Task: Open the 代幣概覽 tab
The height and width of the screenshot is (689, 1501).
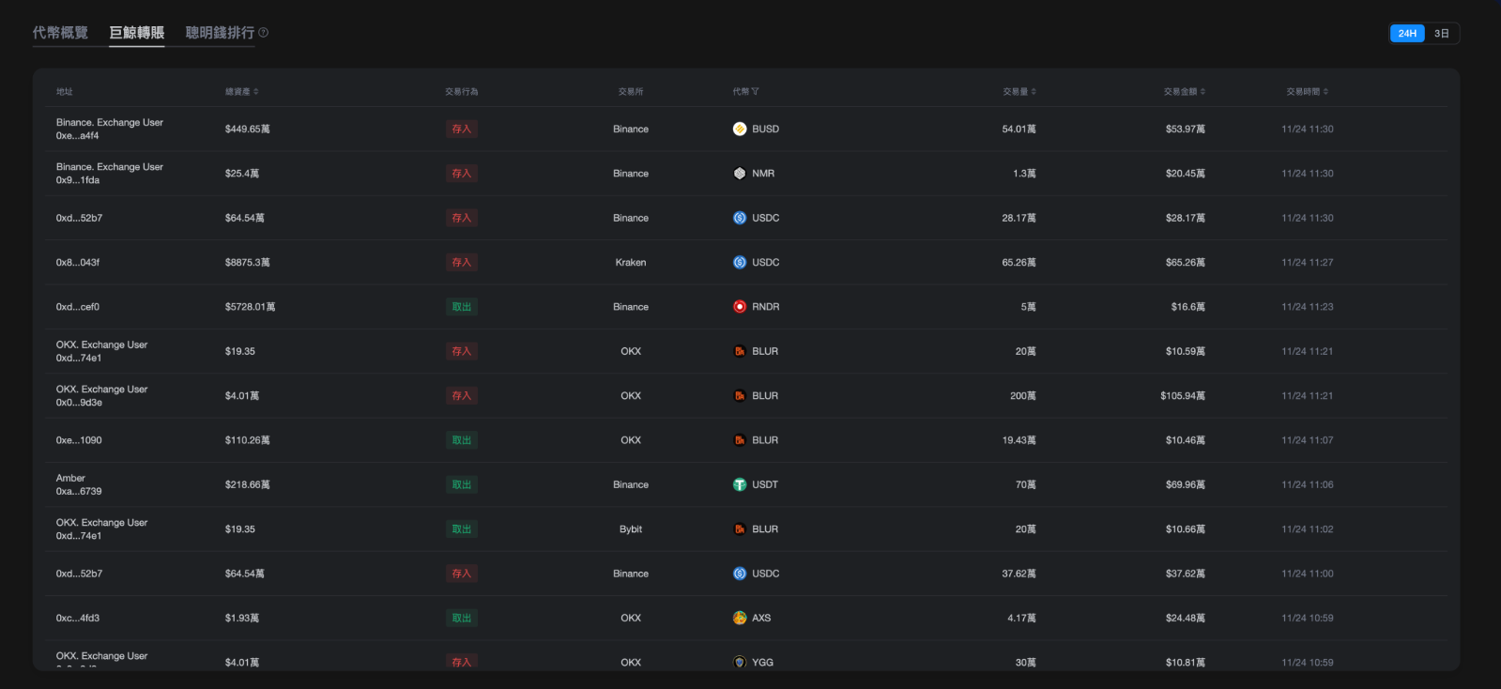Action: (x=60, y=33)
